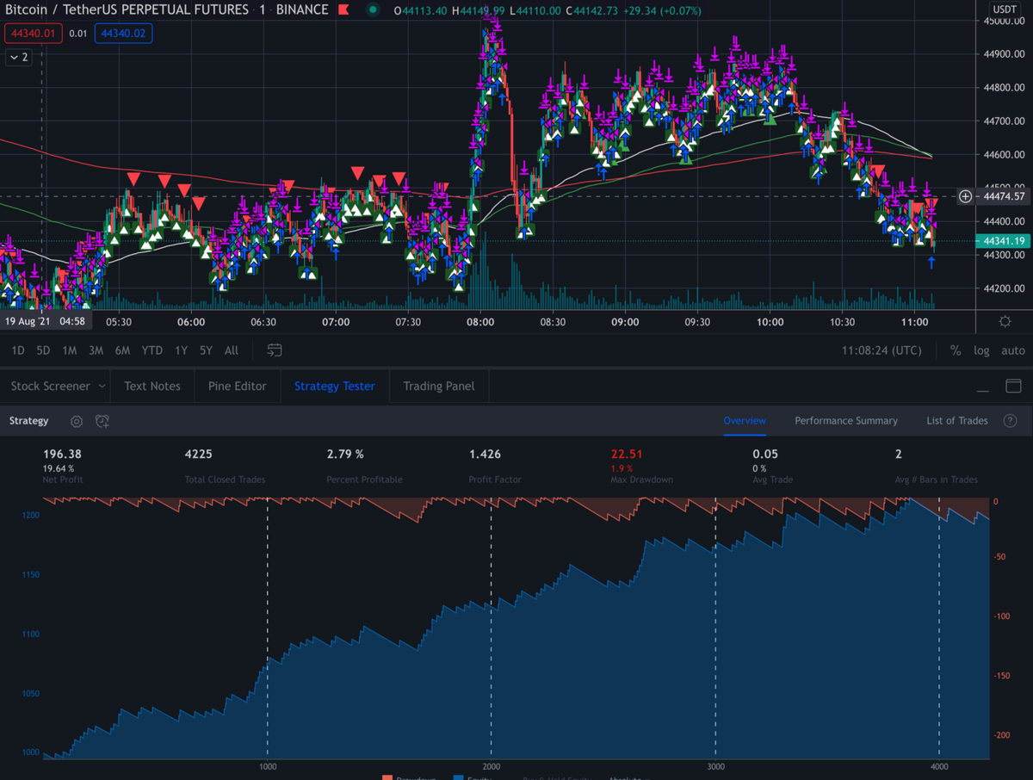
Task: Click the 44800.00 price axis label
Action: 1003,88
